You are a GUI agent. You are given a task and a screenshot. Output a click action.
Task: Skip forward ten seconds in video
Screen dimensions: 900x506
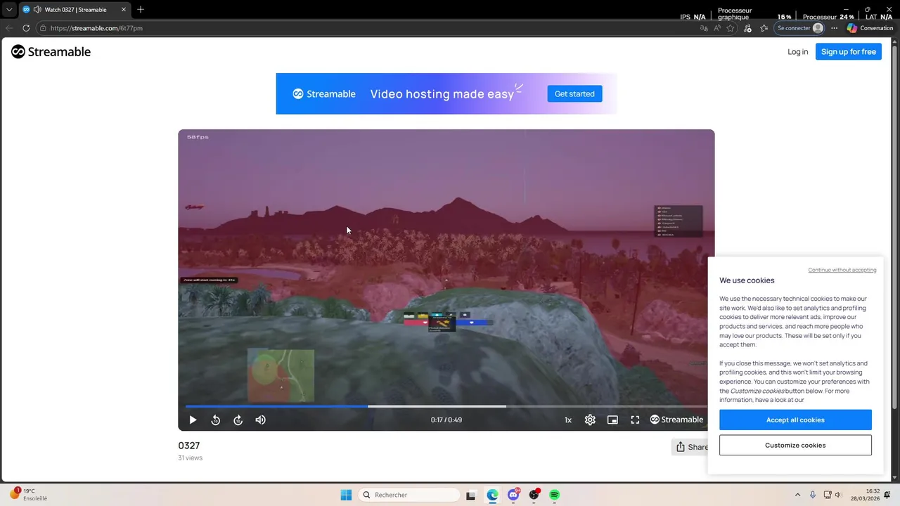pos(238,420)
